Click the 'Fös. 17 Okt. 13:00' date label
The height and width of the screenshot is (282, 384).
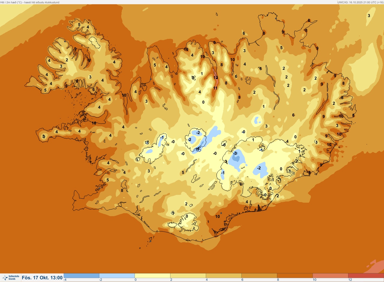click(x=42, y=278)
